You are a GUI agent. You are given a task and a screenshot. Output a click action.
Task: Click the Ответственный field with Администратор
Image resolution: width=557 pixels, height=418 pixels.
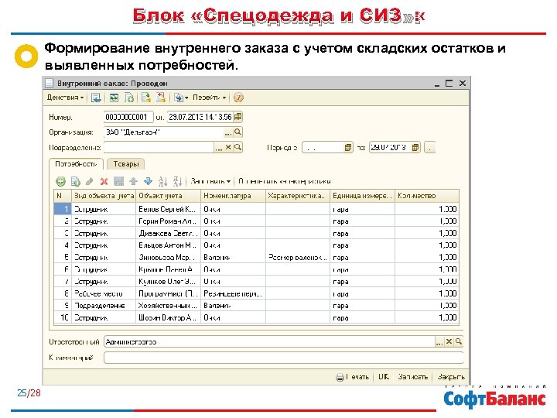point(269,342)
